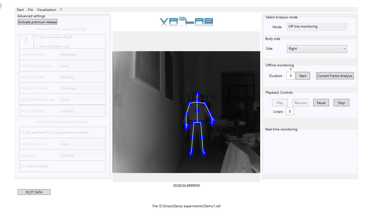Open Leg Load dropdown
This screenshot has height=213, width=376.
[82, 155]
